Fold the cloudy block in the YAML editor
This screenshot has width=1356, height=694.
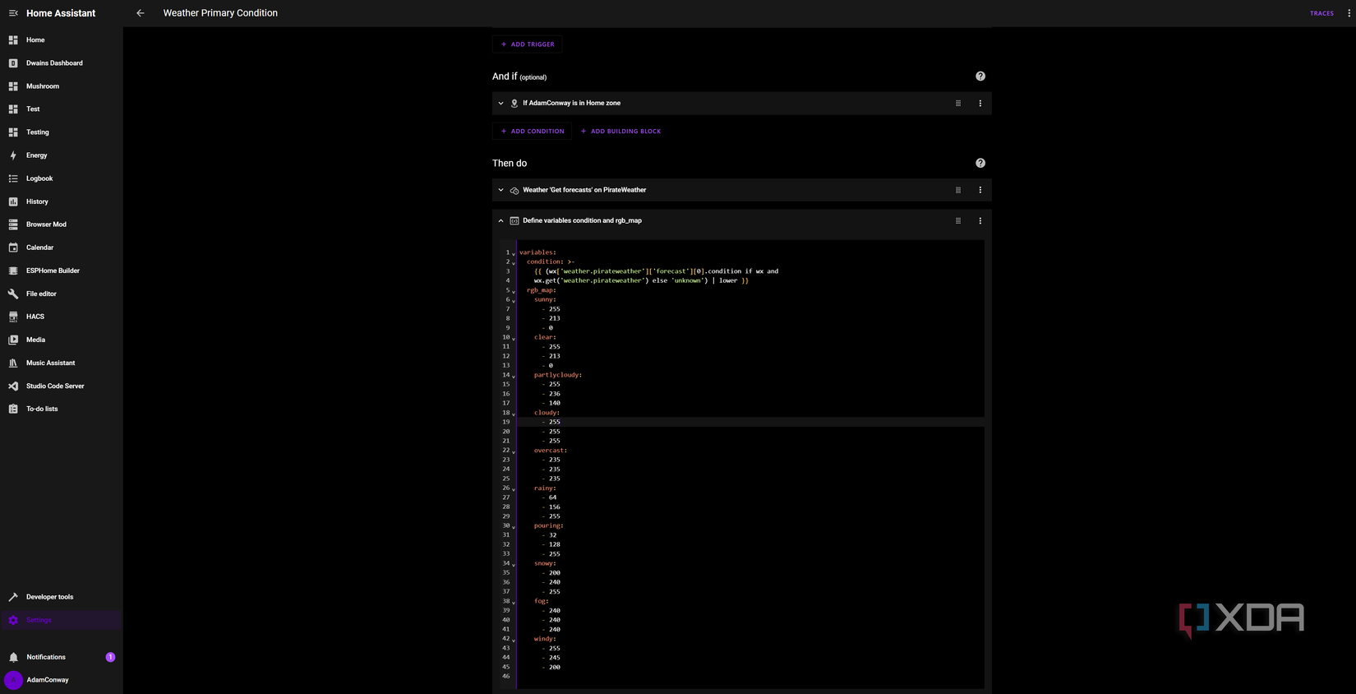(x=514, y=414)
